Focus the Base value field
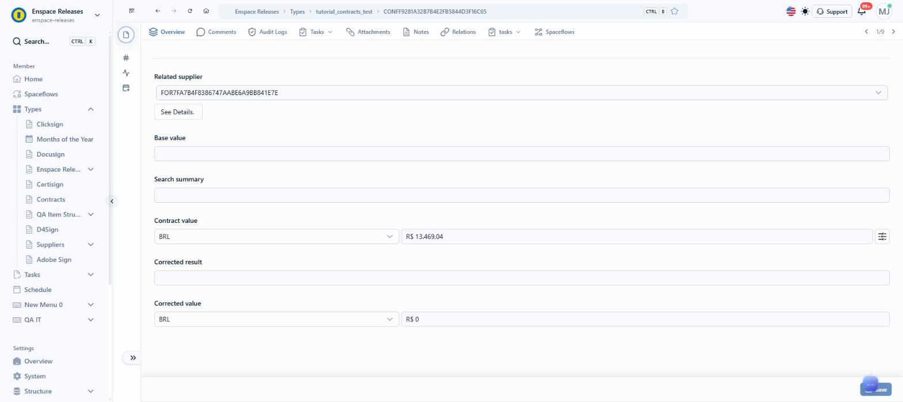The height and width of the screenshot is (402, 903). pos(522,154)
